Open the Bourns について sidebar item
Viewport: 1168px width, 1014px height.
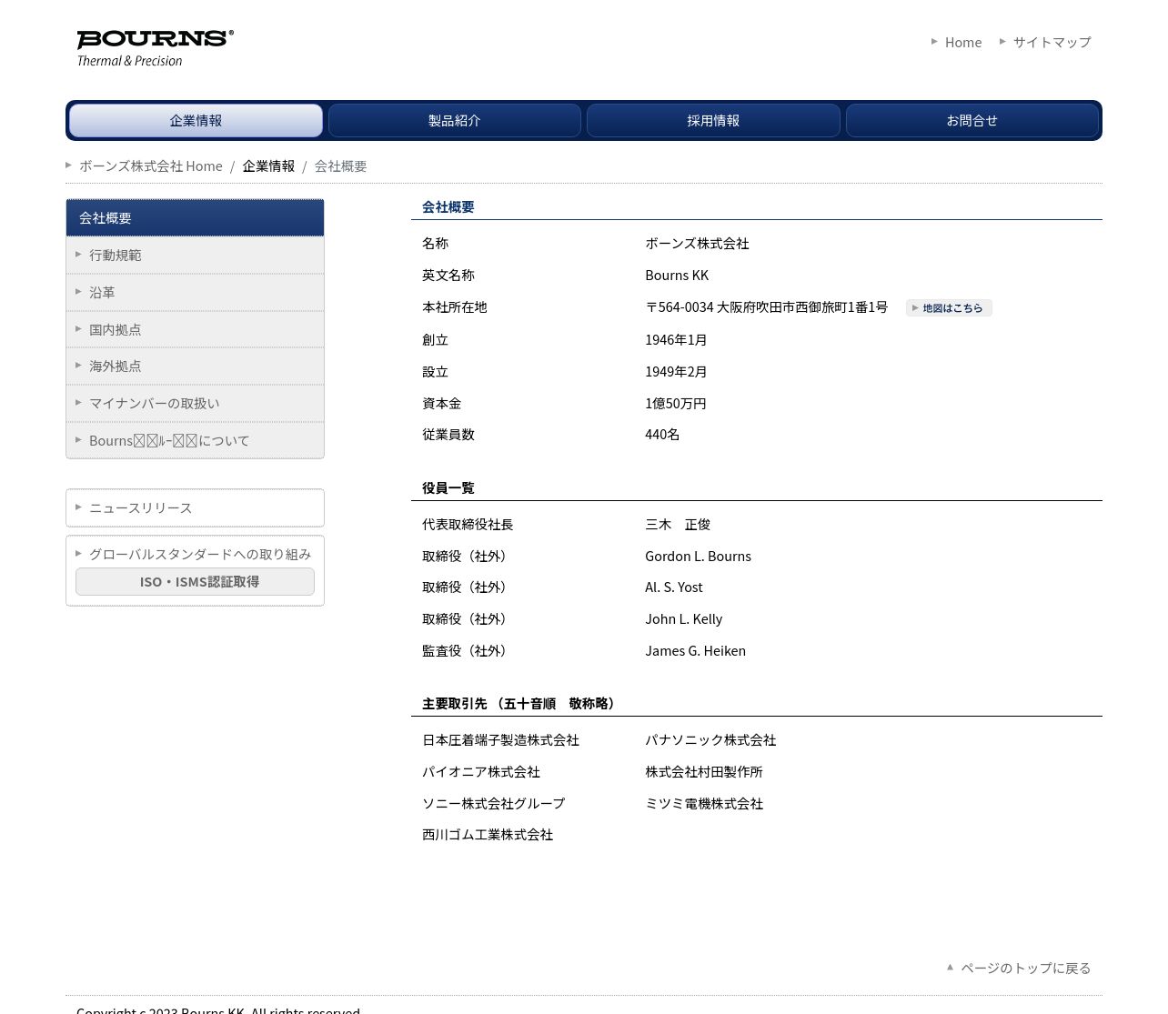coord(195,441)
